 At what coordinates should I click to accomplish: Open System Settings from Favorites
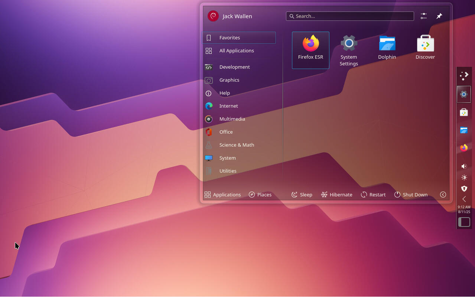348,48
